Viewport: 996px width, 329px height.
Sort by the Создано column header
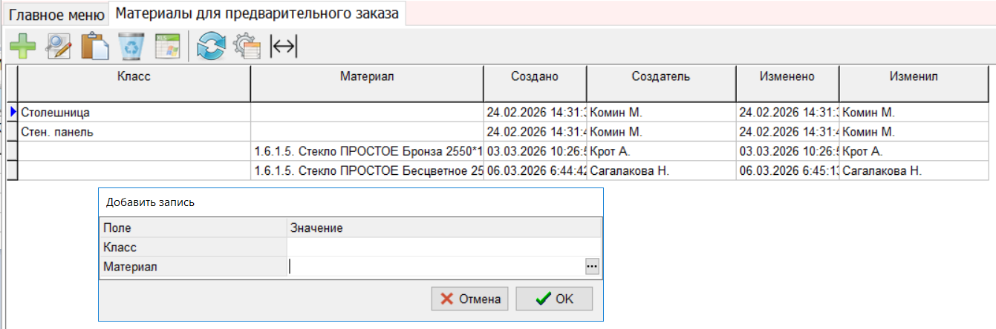535,76
